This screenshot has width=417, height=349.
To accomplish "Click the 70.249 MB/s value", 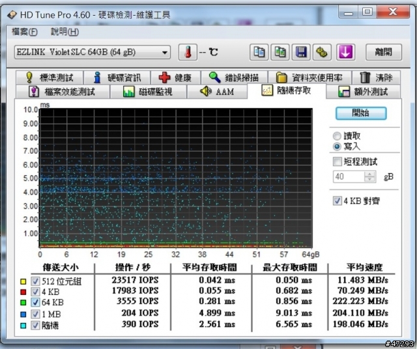I will tap(363, 290).
